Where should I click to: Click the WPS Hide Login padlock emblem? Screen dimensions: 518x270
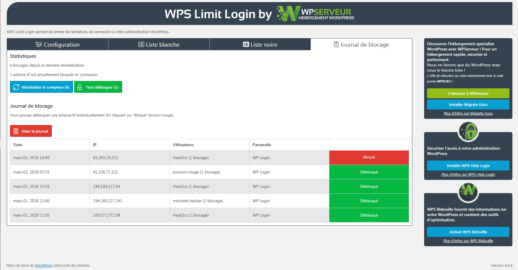[x=468, y=131]
